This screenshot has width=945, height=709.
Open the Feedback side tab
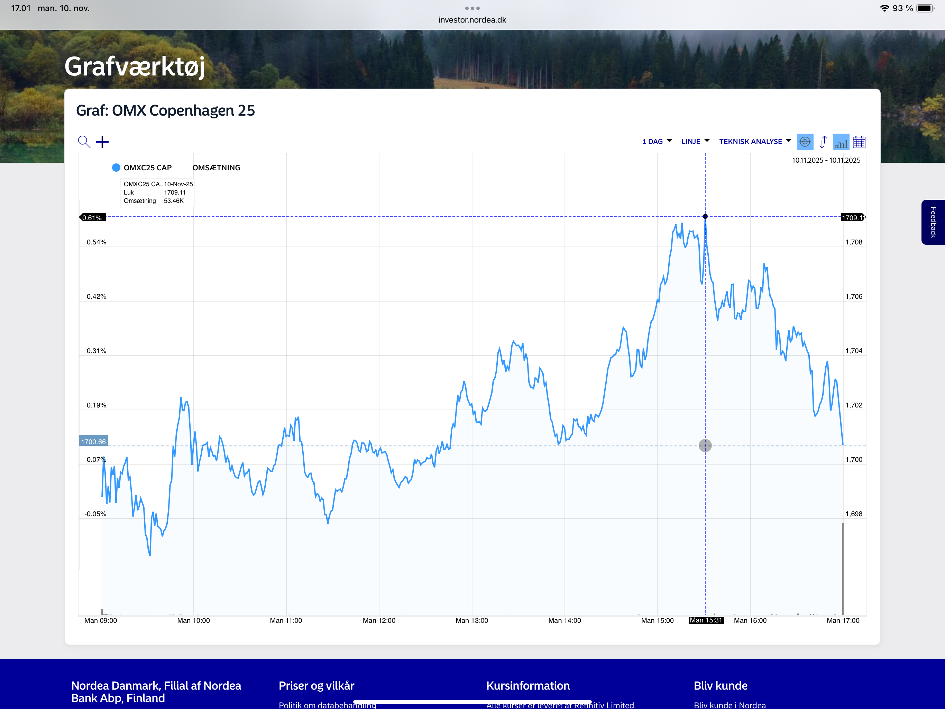(933, 222)
